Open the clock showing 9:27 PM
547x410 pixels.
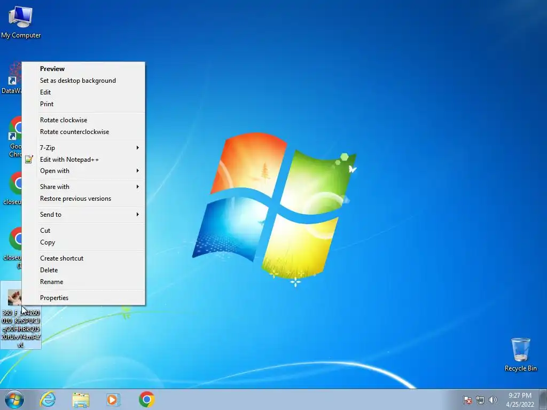[x=520, y=400]
